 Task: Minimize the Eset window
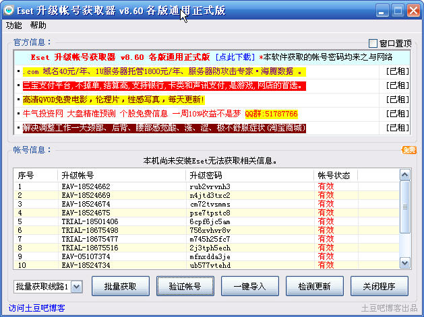(382, 10)
